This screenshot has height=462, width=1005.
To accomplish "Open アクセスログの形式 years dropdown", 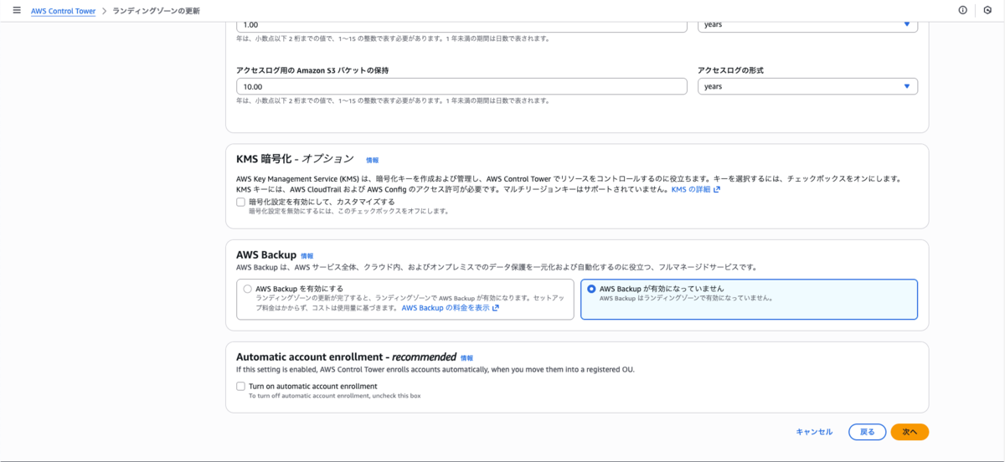I will 807,86.
